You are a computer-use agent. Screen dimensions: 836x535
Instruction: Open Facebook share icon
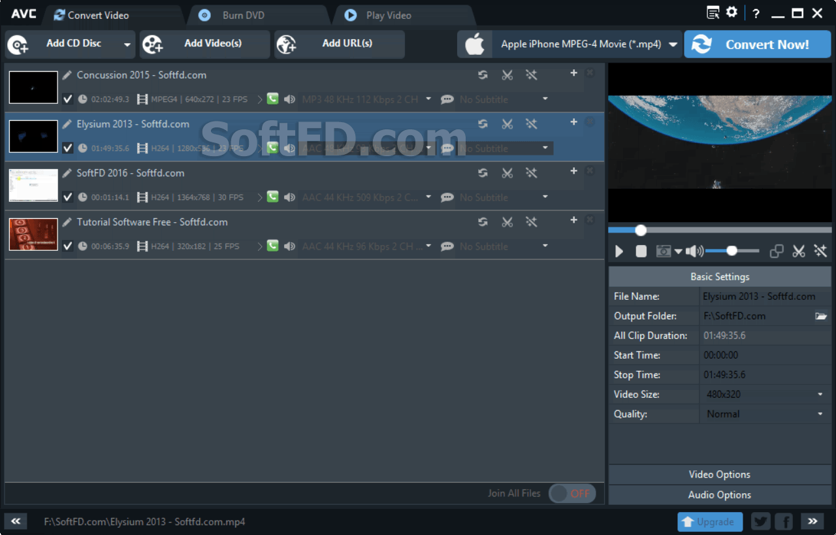(784, 521)
